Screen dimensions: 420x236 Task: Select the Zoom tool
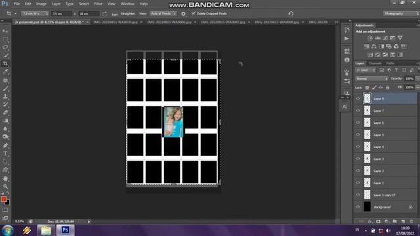(5, 186)
